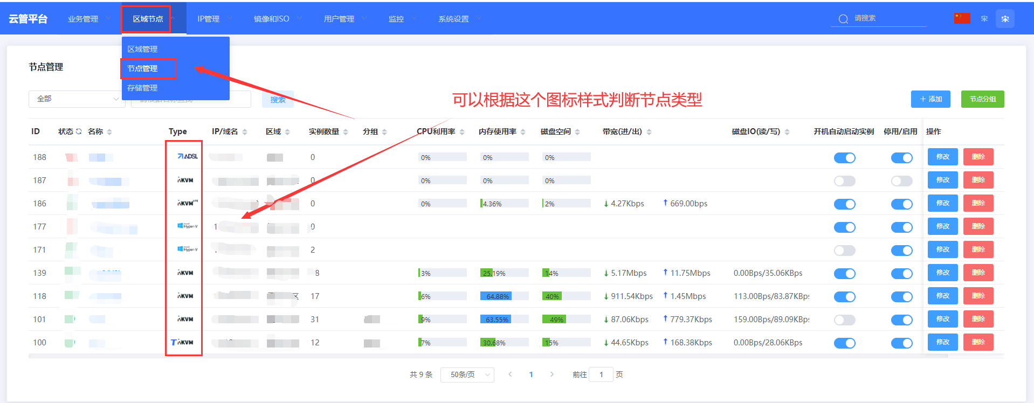The image size is (1034, 403).
Task: Click 修改 for node 100
Action: (942, 342)
